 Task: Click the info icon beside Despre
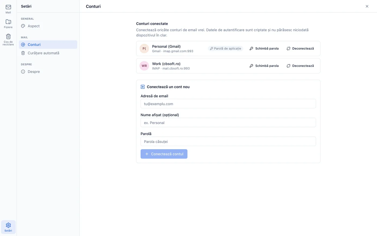(x=23, y=72)
